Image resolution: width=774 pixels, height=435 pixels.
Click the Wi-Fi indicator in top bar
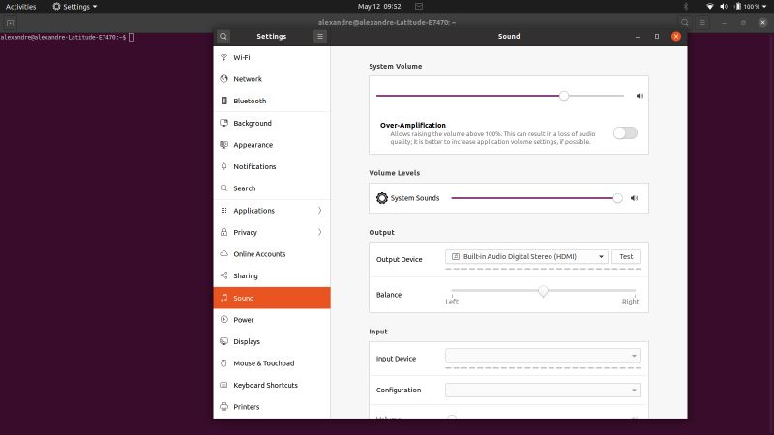(710, 7)
